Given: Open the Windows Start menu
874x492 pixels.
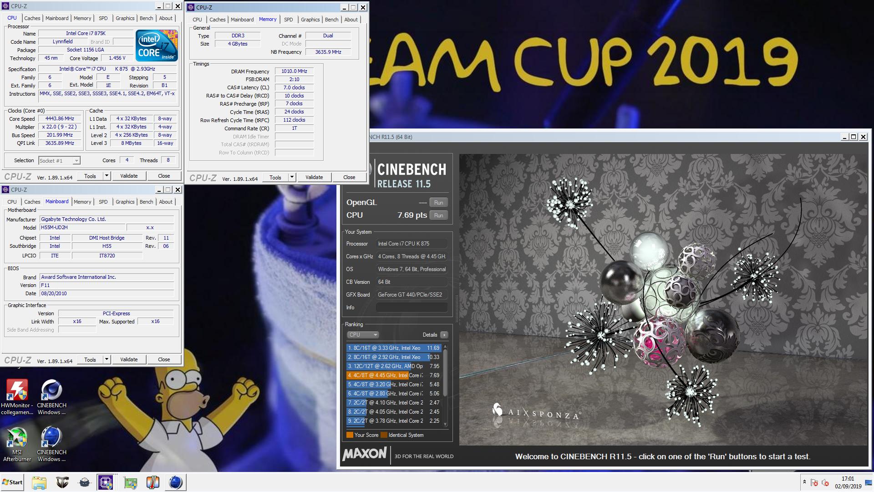Looking at the screenshot, I should coord(13,482).
